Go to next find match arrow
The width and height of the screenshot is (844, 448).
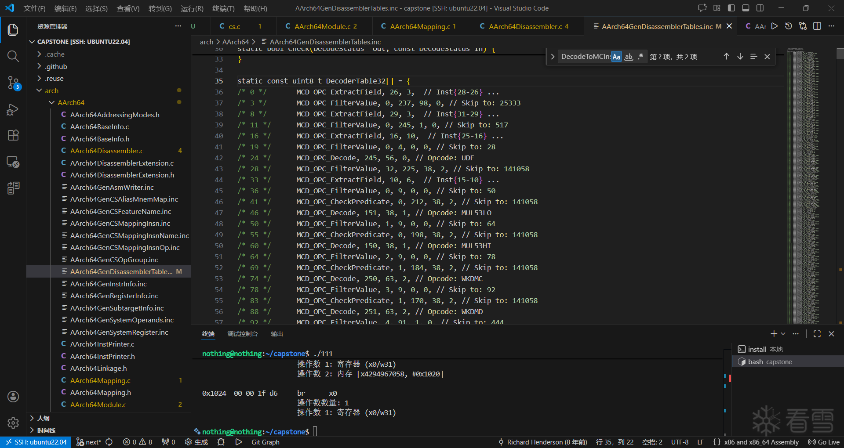(740, 57)
